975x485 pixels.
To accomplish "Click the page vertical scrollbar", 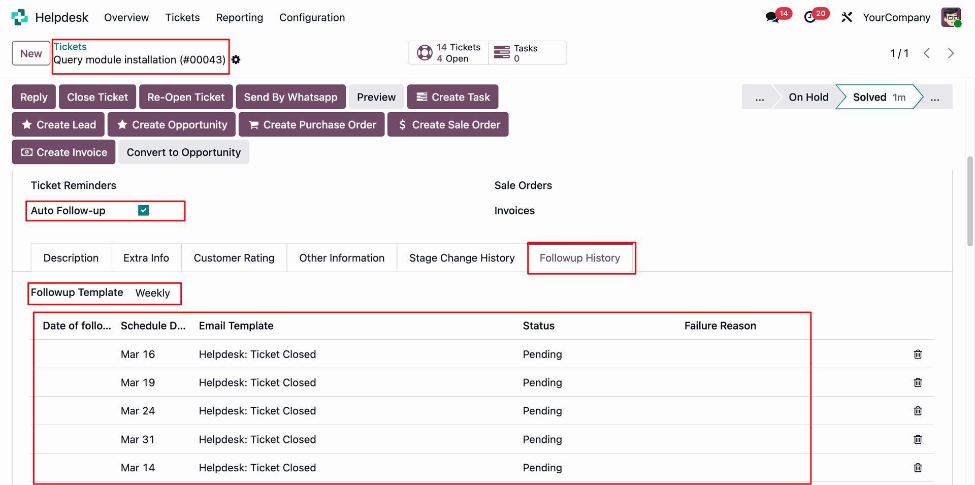I will pyautogui.click(x=970, y=203).
